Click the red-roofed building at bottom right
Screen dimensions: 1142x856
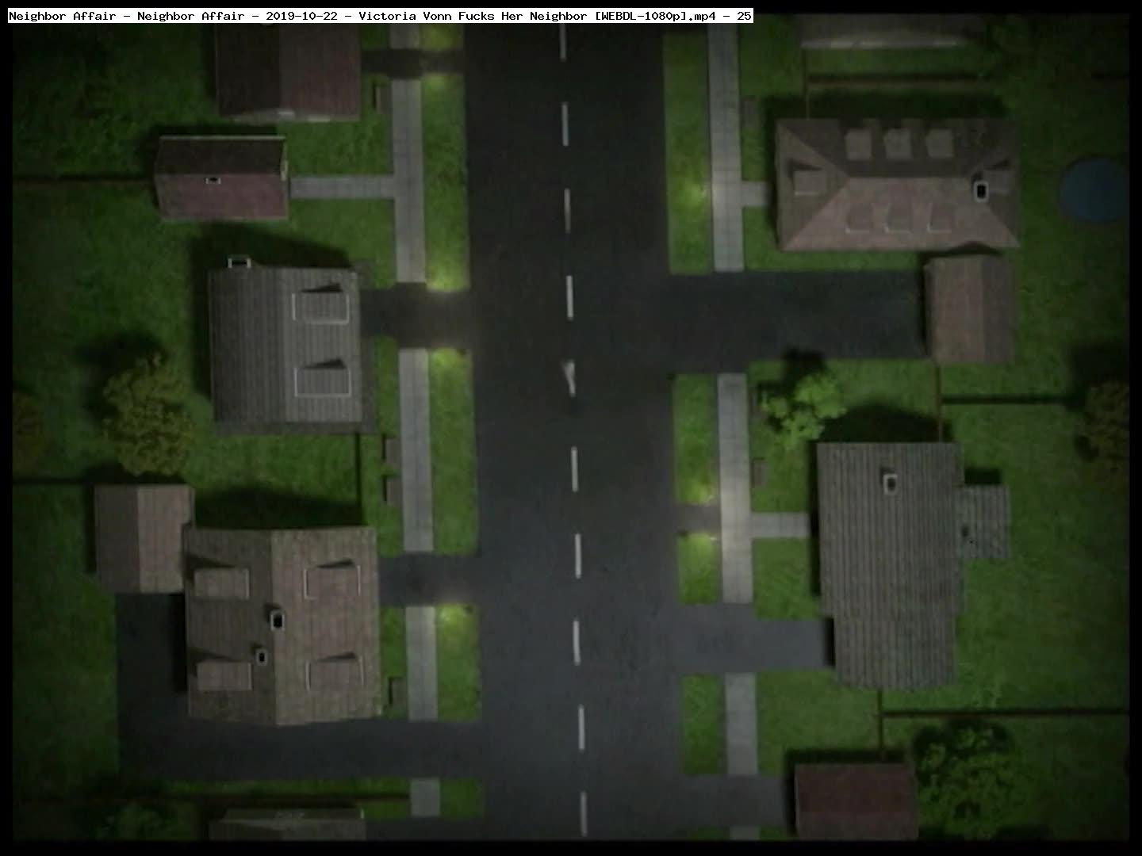point(855,801)
